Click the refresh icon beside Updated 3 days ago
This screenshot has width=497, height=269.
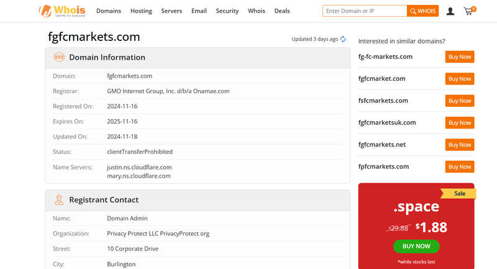tap(343, 39)
